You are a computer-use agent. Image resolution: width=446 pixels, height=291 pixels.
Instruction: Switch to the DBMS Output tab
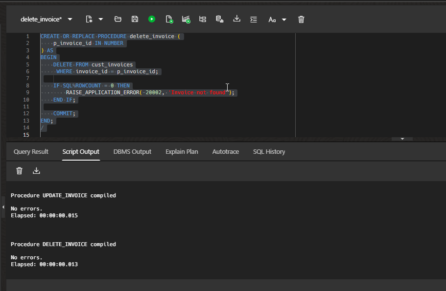coord(132,152)
